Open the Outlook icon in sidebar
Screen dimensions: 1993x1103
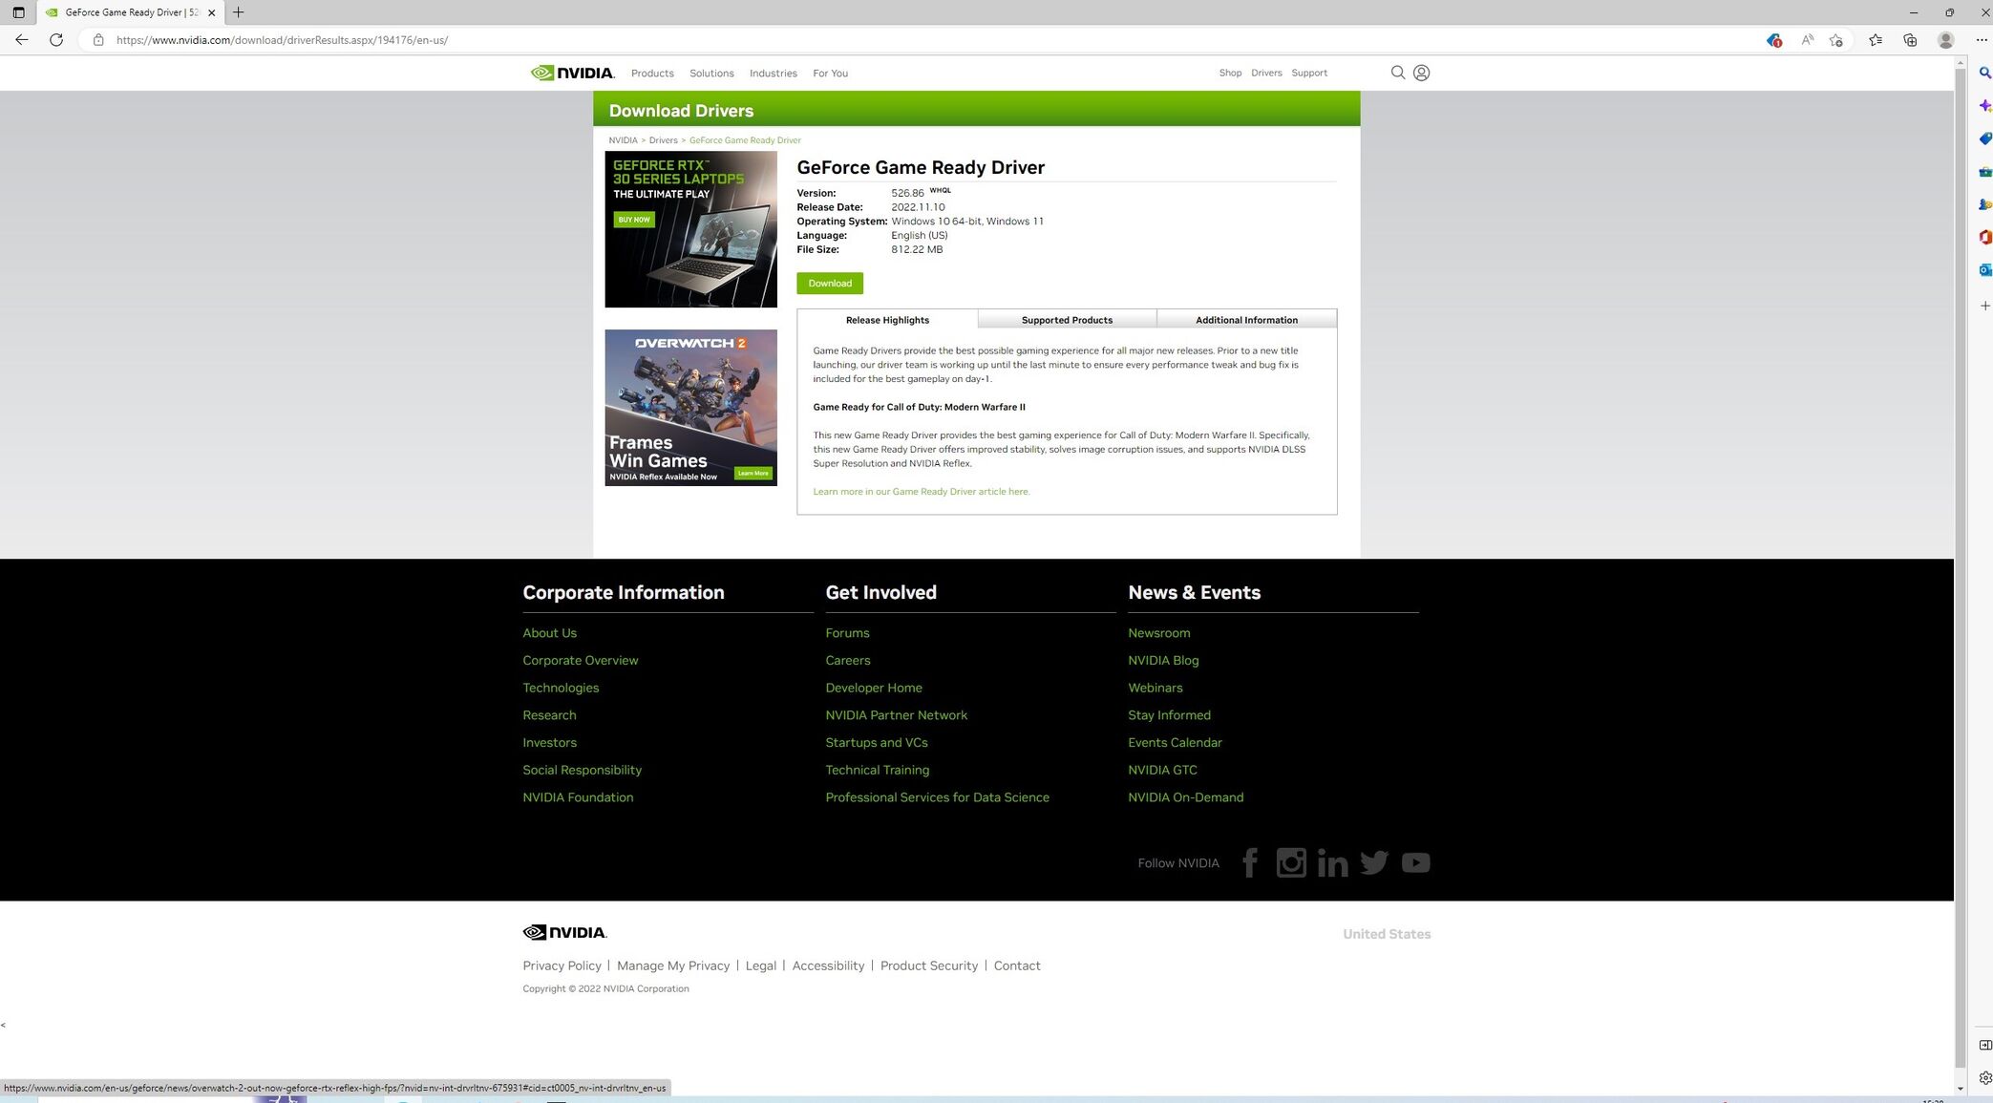pyautogui.click(x=1984, y=270)
